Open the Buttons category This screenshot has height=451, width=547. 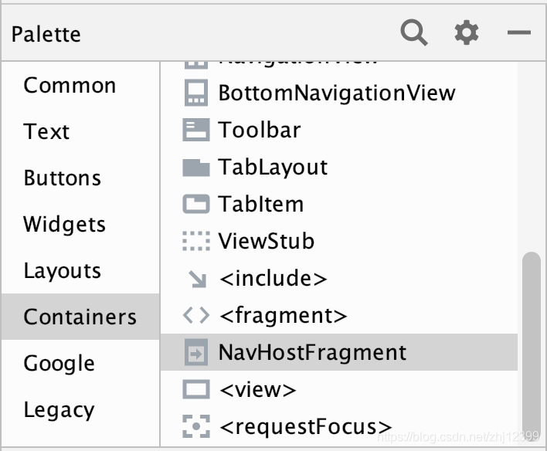[x=63, y=178]
